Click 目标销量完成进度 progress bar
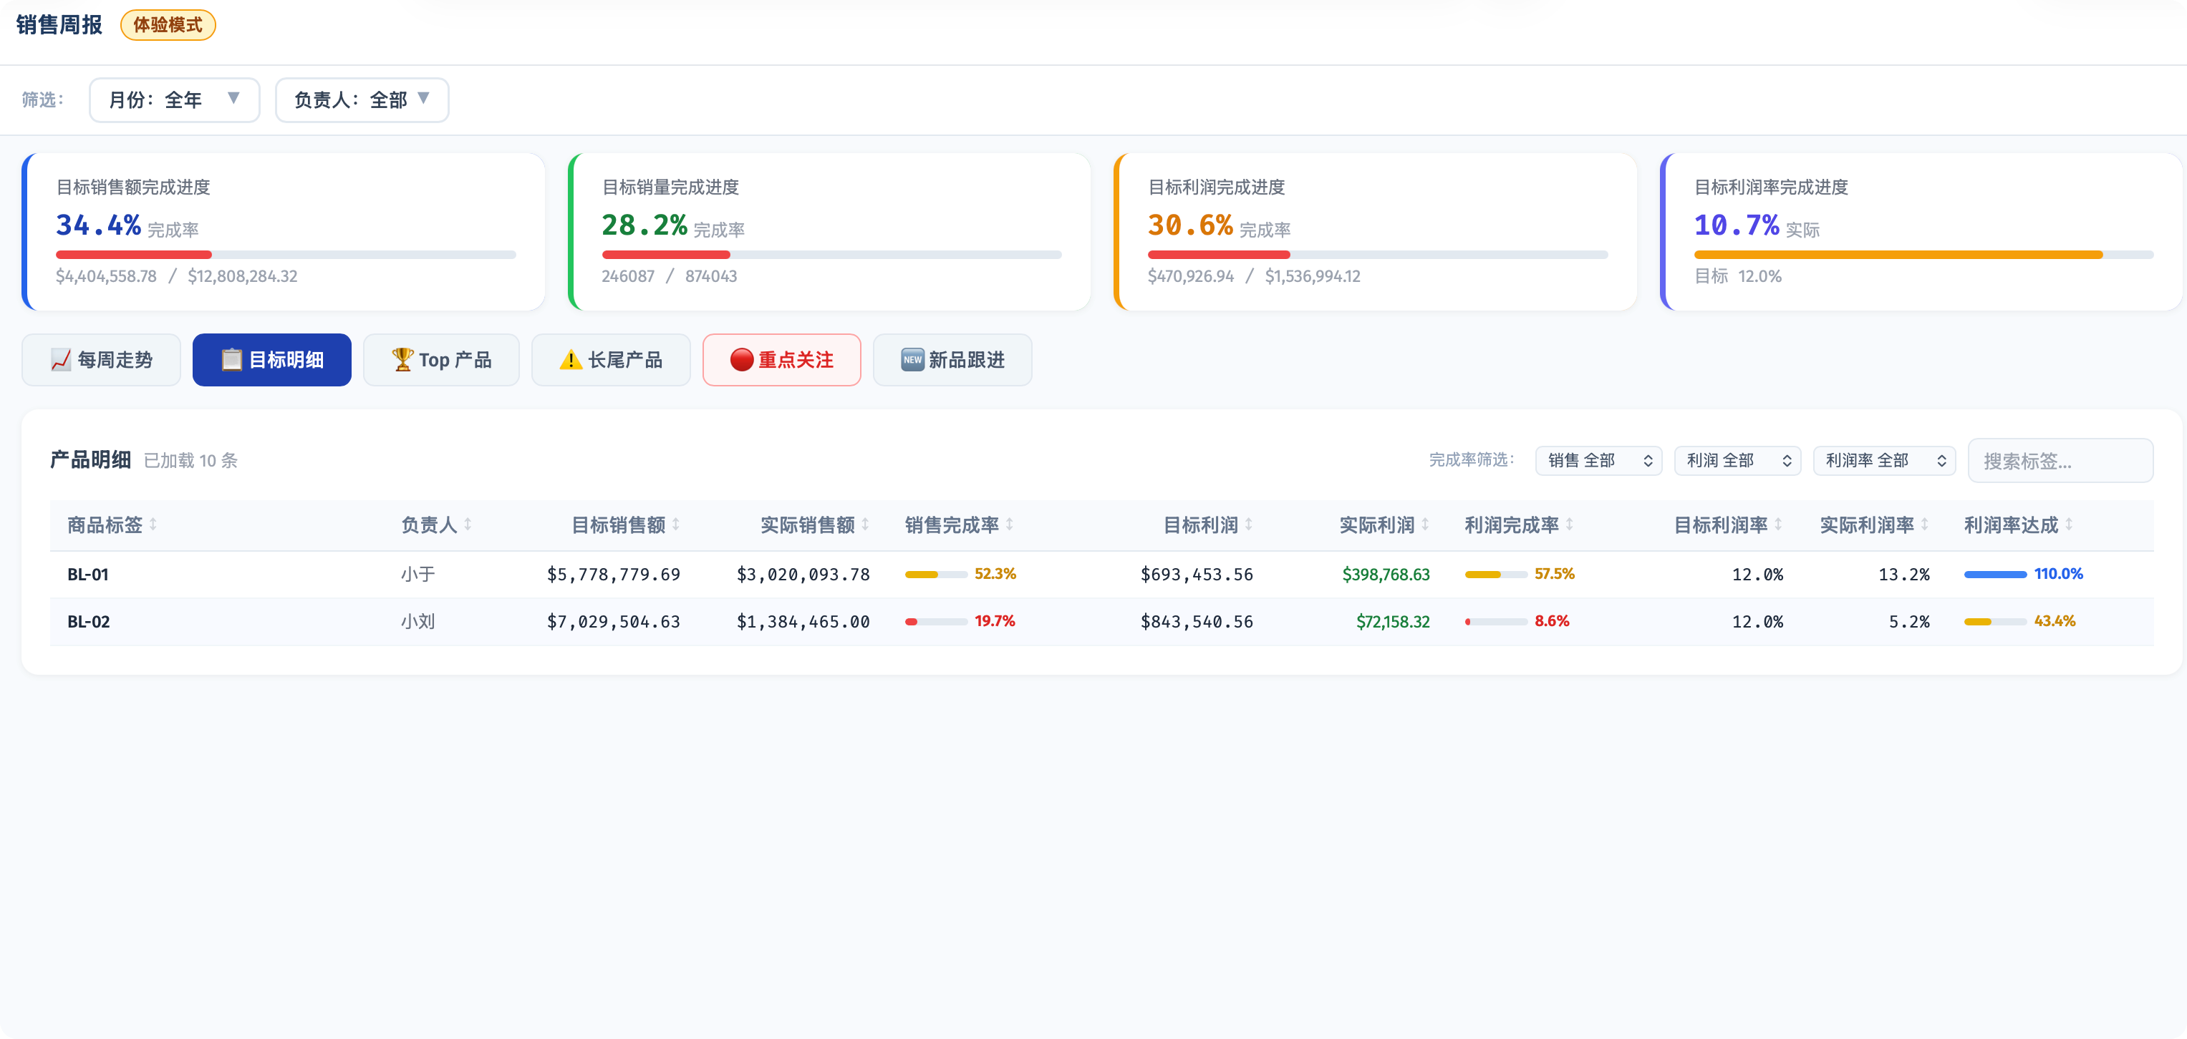Viewport: 2187px width, 1039px height. pos(831,255)
